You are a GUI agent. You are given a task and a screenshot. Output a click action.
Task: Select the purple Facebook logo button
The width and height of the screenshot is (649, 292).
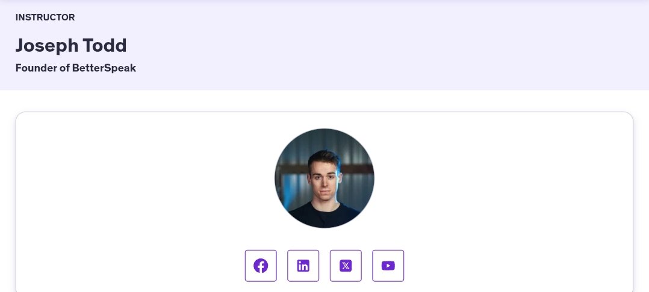261,266
